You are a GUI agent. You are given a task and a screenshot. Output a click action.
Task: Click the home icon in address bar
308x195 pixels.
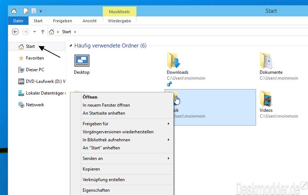tap(52, 31)
